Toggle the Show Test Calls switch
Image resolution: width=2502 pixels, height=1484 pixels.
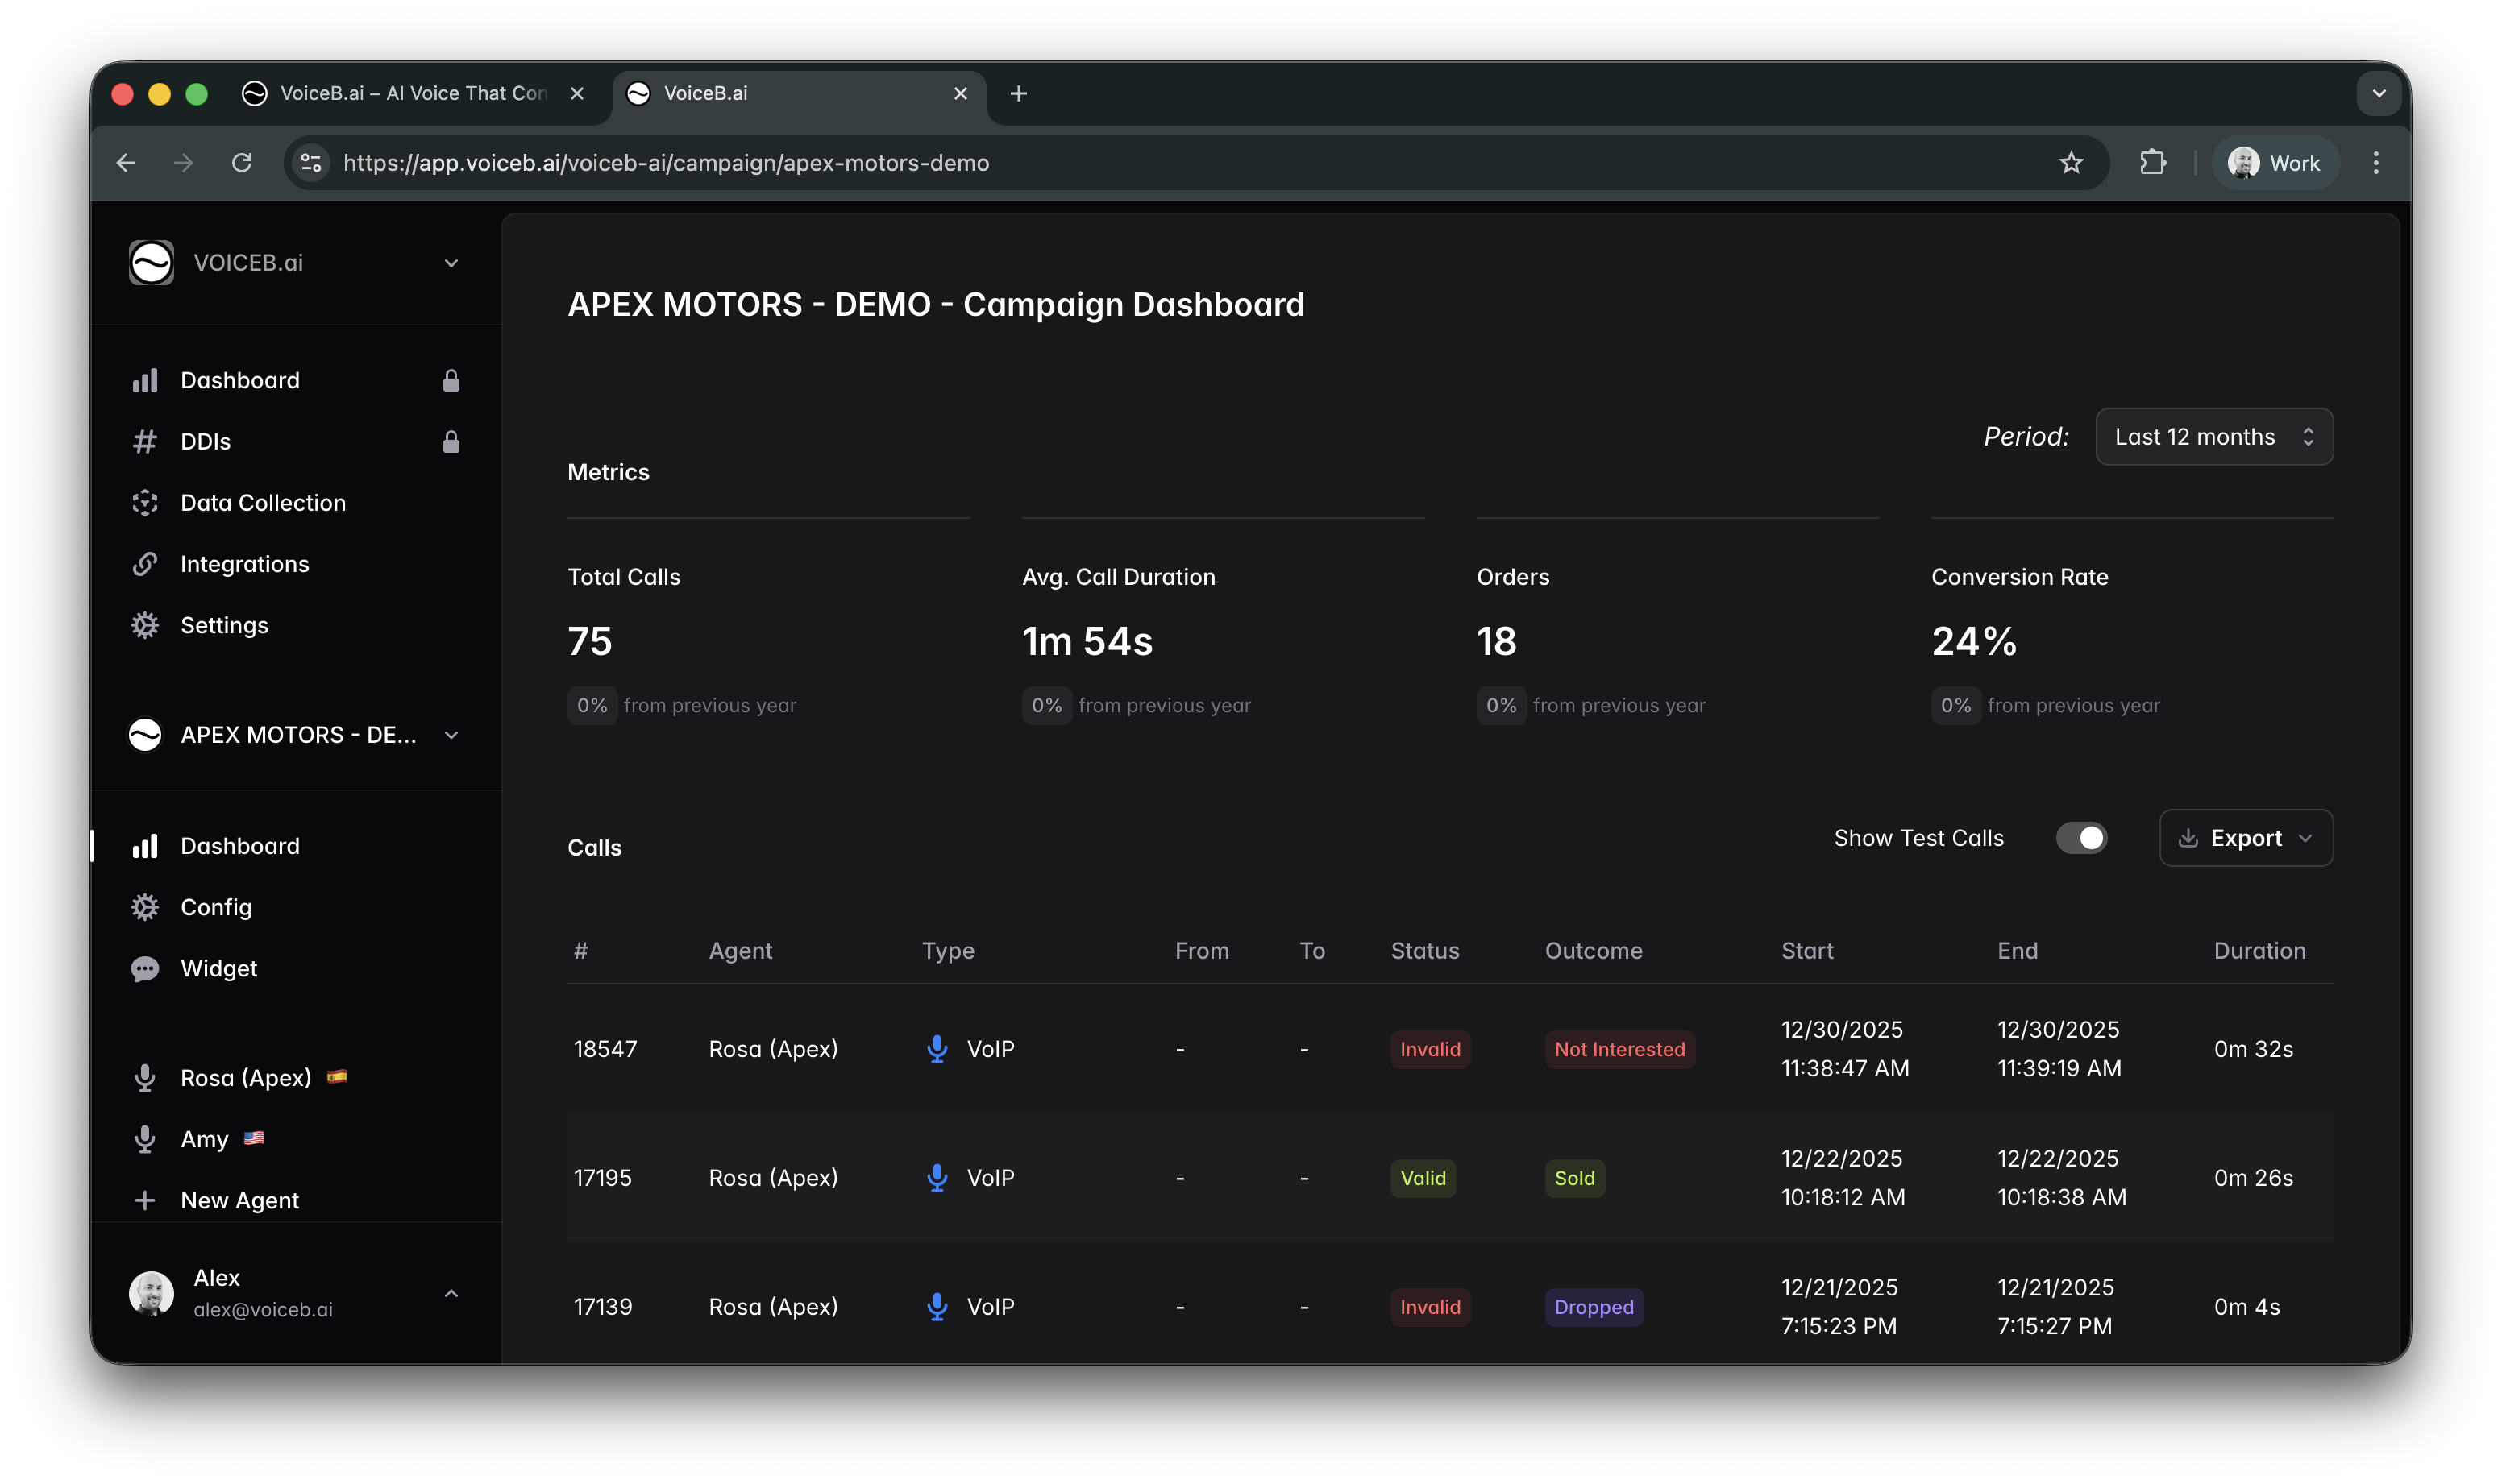(2080, 838)
